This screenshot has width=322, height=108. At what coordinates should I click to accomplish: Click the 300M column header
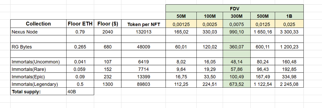(x=236, y=16)
